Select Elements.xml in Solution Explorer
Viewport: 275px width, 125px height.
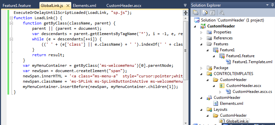[x=232, y=104]
